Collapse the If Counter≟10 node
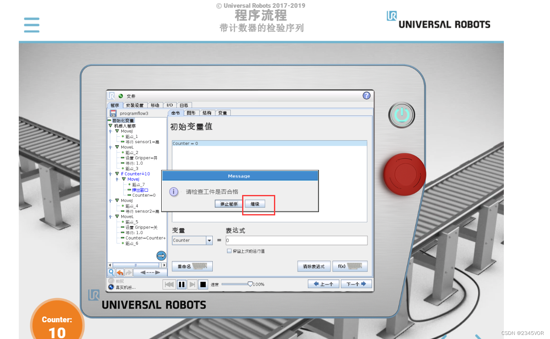 tap(117, 174)
